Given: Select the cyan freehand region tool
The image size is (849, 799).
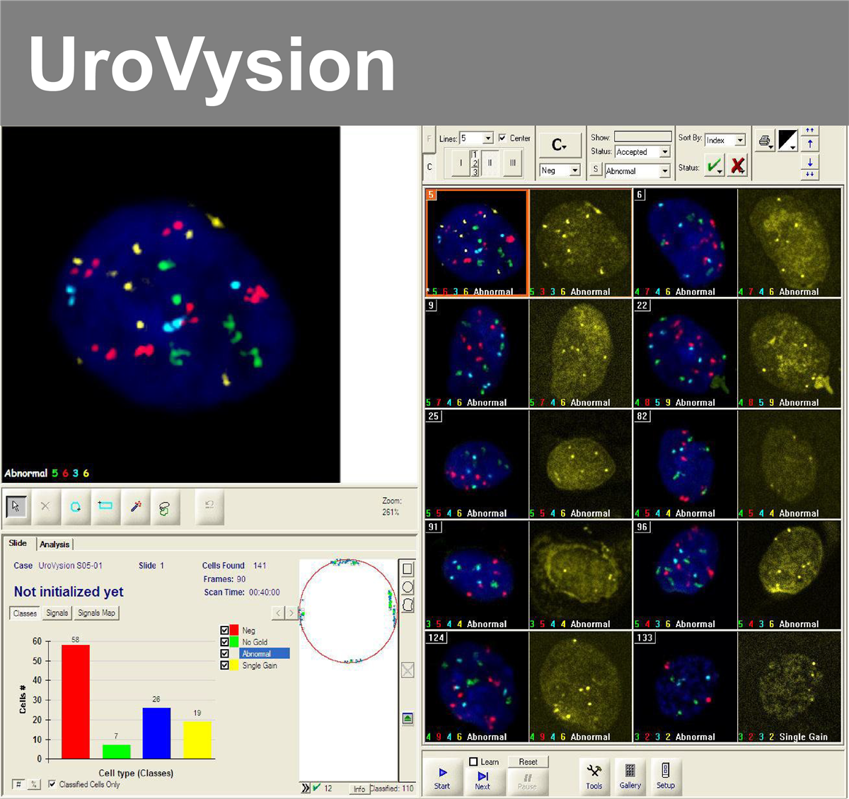Looking at the screenshot, I should pos(75,506).
